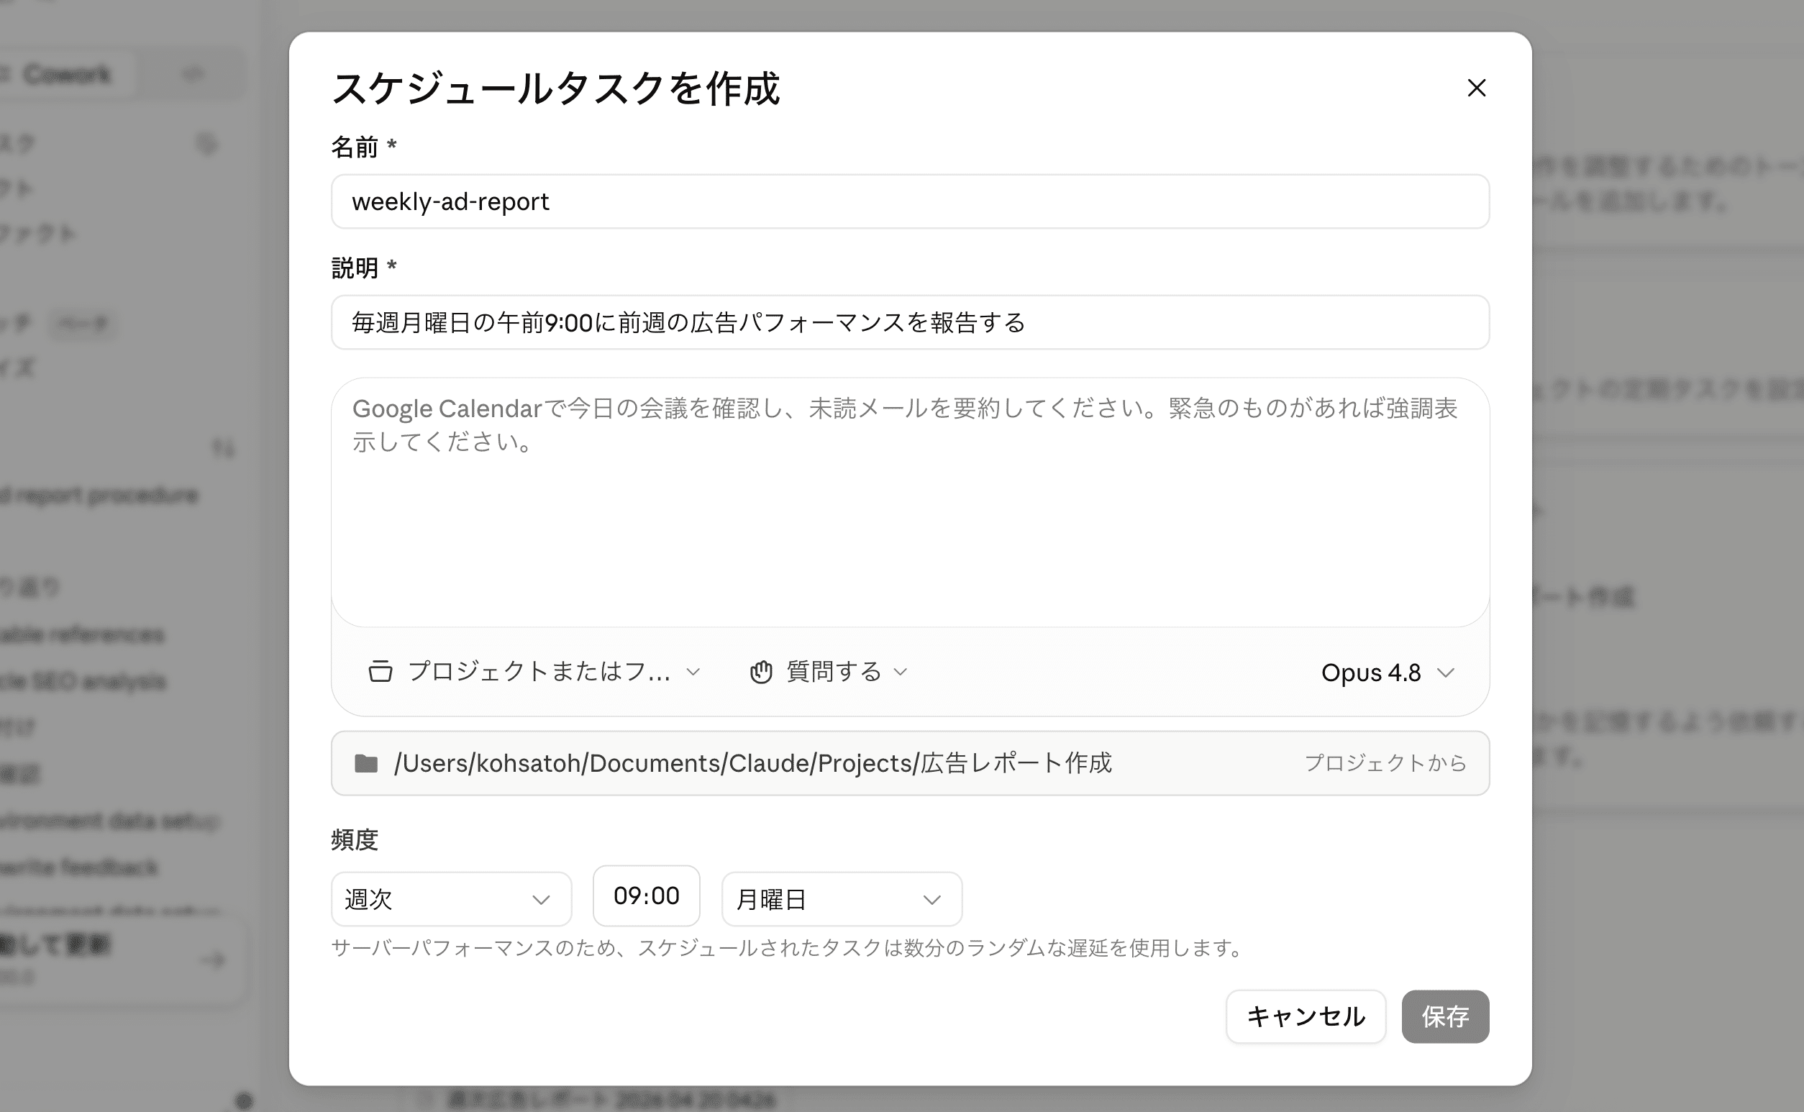Click the description field about the weekly ad report
The image size is (1804, 1112).
point(910,322)
